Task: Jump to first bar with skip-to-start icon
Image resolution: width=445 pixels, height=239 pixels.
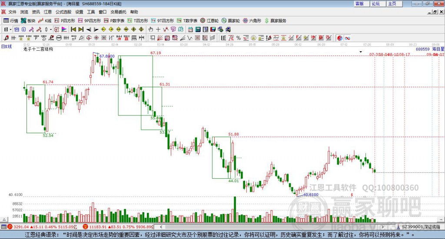Action: click(x=73, y=29)
